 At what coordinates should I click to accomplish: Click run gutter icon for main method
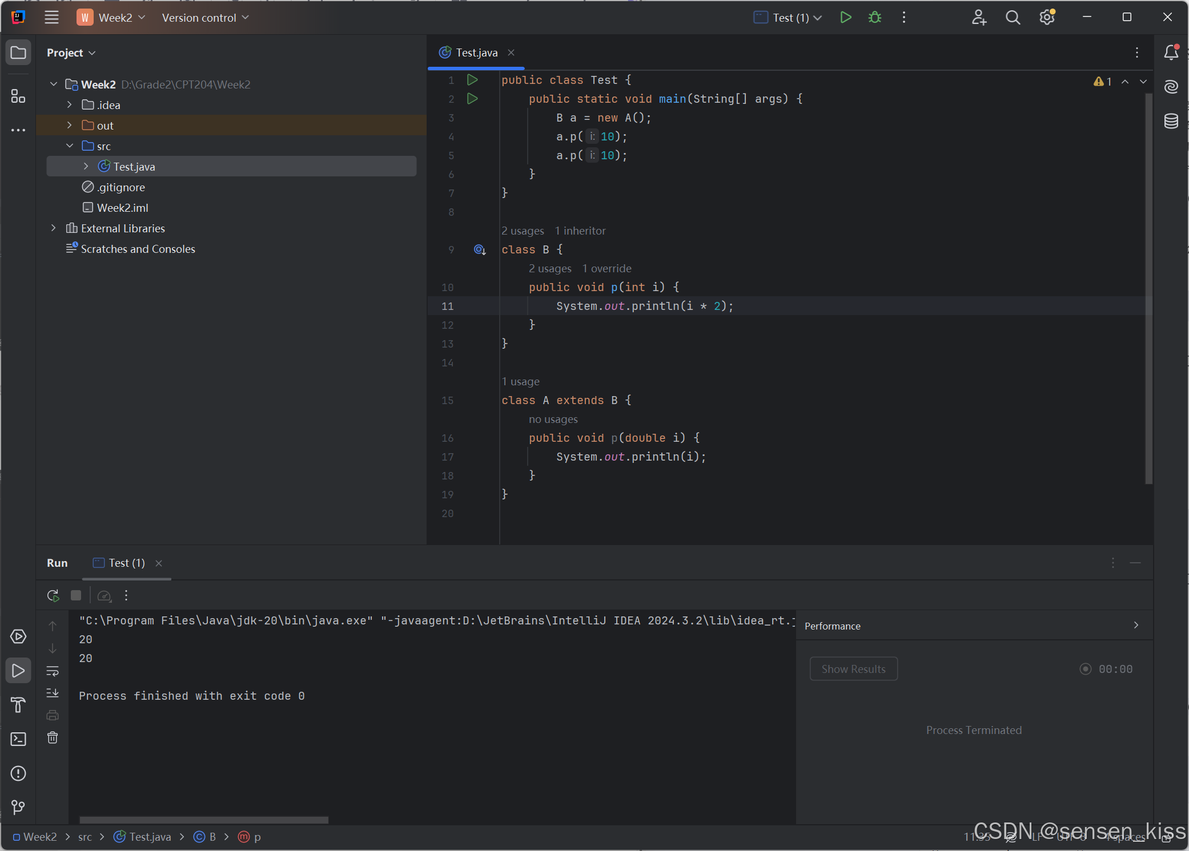pos(472,99)
